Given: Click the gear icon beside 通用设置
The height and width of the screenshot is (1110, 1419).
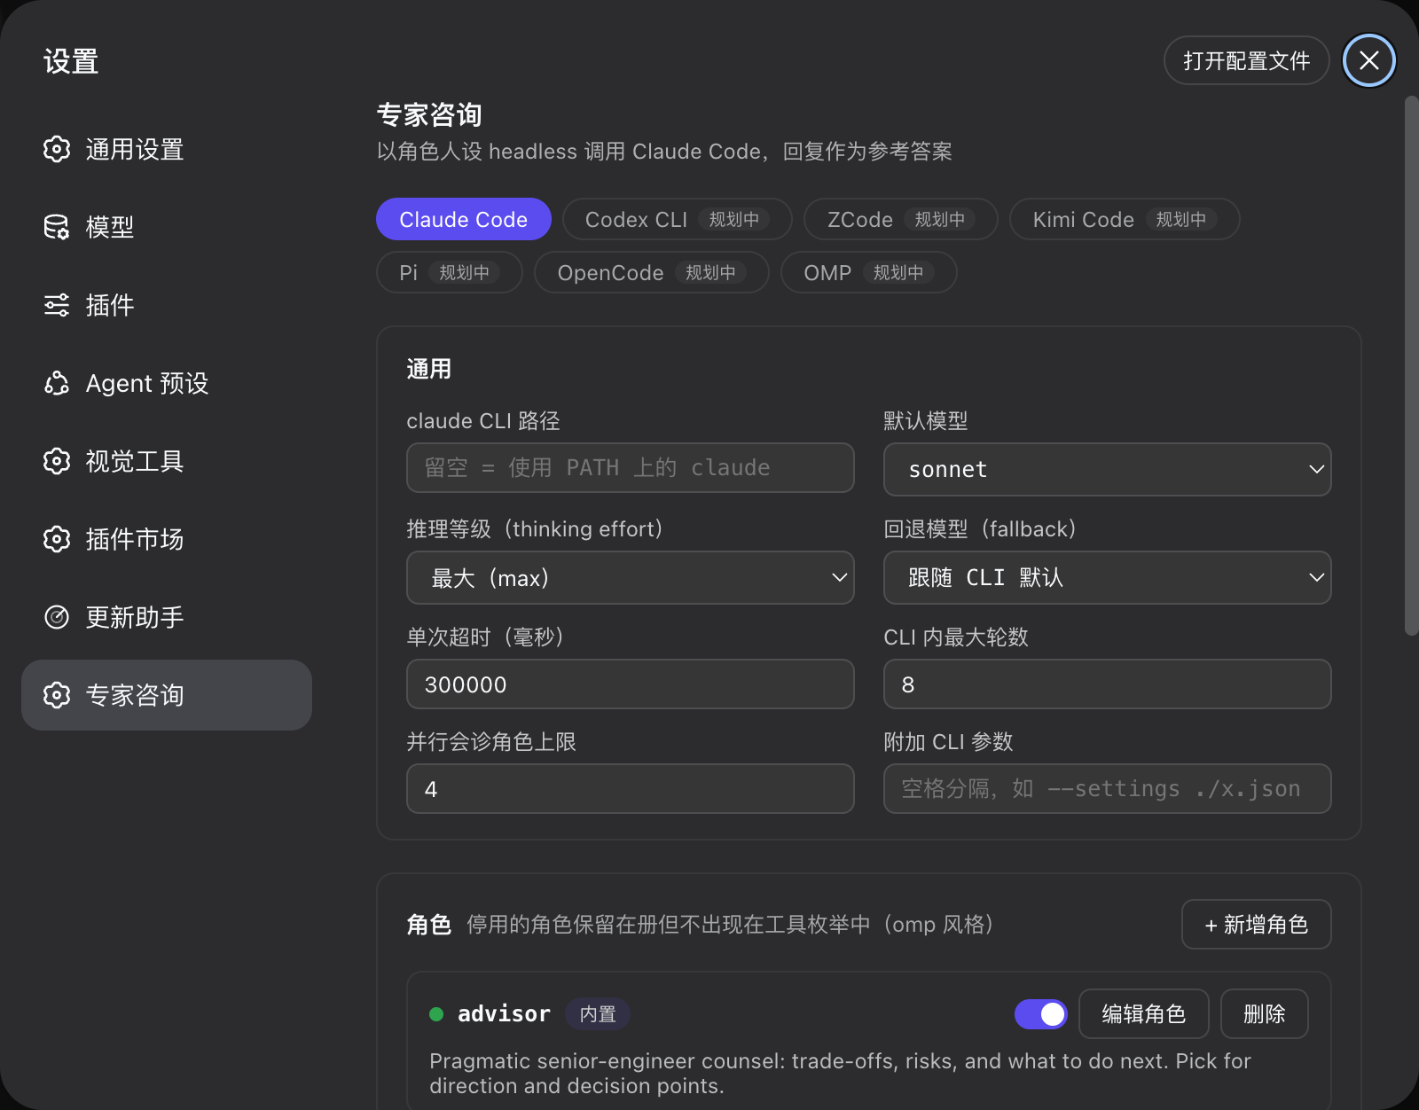Looking at the screenshot, I should tap(57, 149).
